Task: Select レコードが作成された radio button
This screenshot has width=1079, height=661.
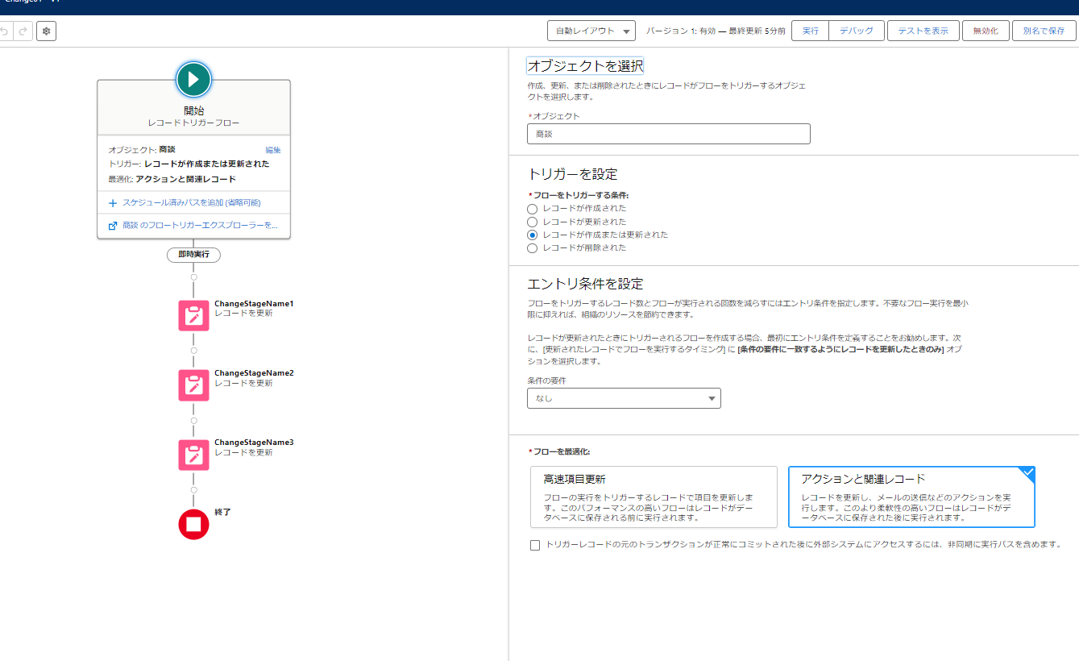Action: (x=532, y=209)
